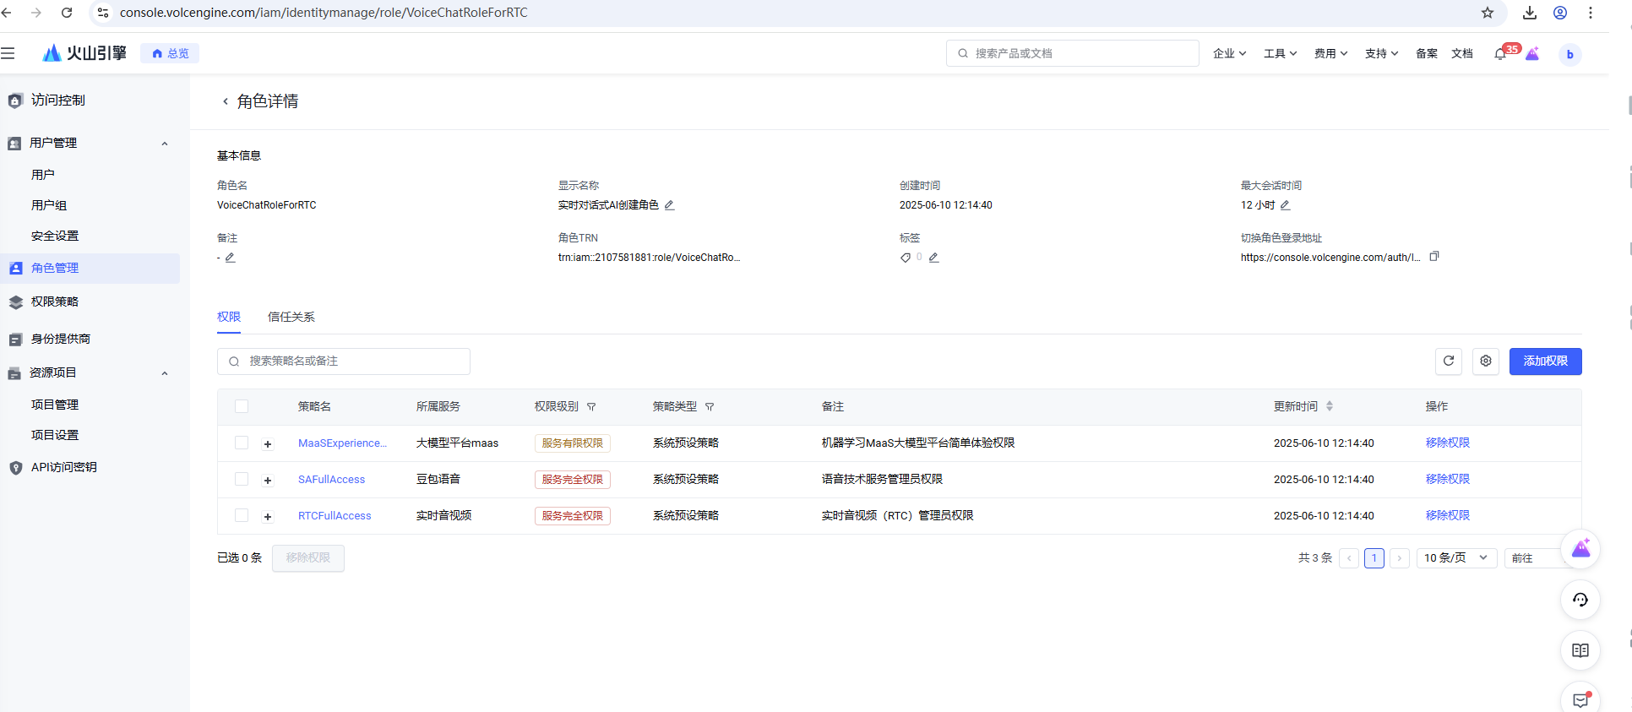The width and height of the screenshot is (1632, 712).
Task: Open the browser profile icon
Action: click(x=1560, y=13)
